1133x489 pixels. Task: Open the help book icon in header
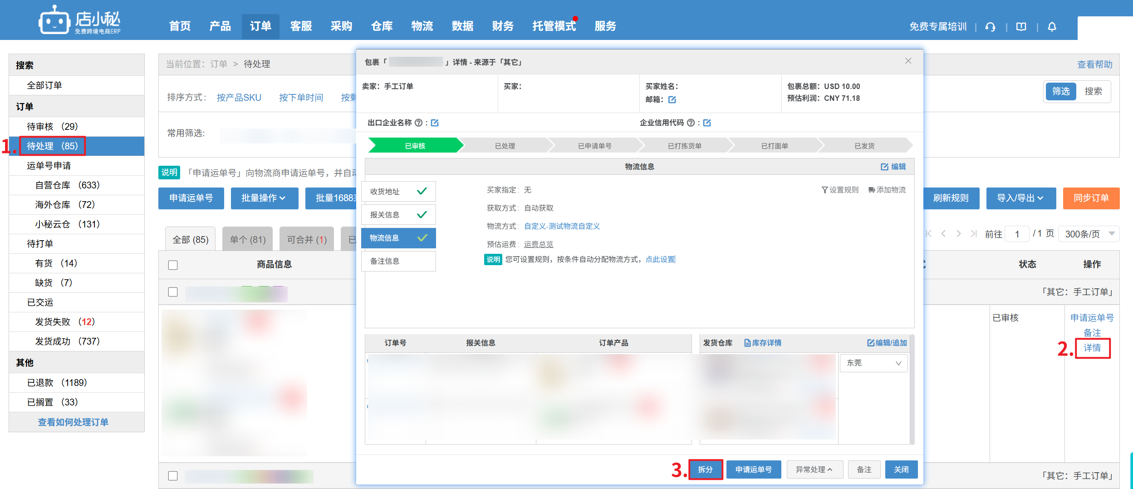(1021, 27)
